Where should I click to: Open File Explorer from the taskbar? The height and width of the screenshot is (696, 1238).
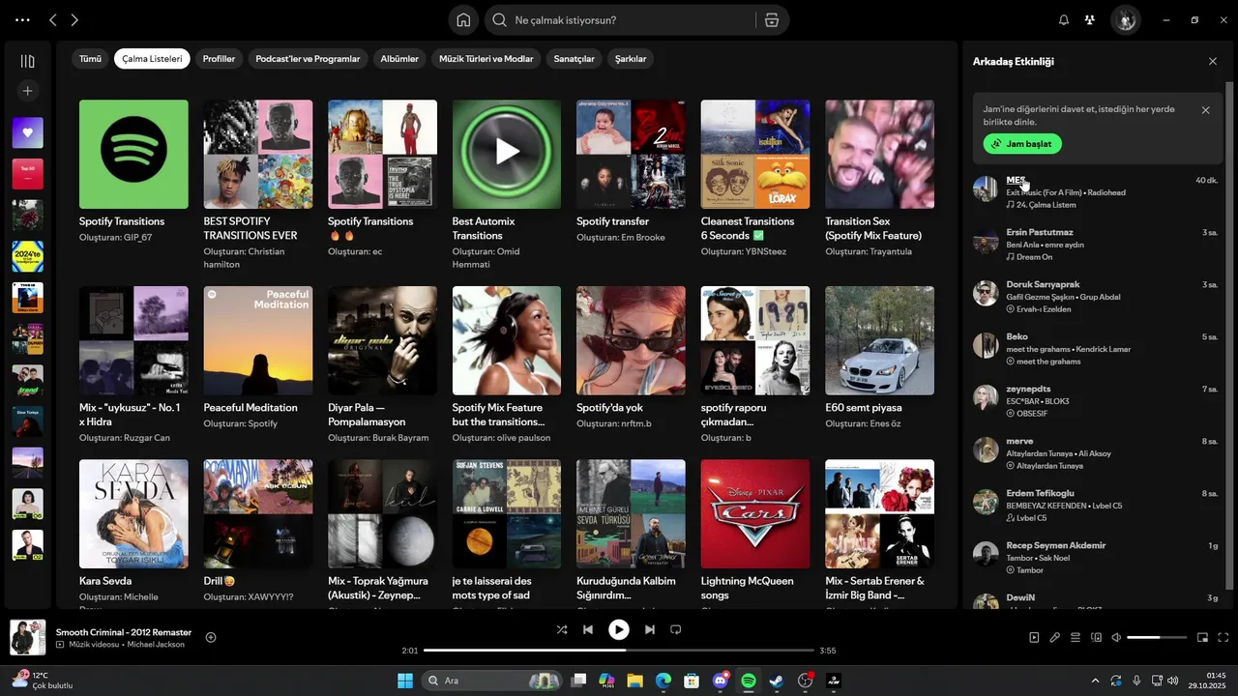pos(634,681)
